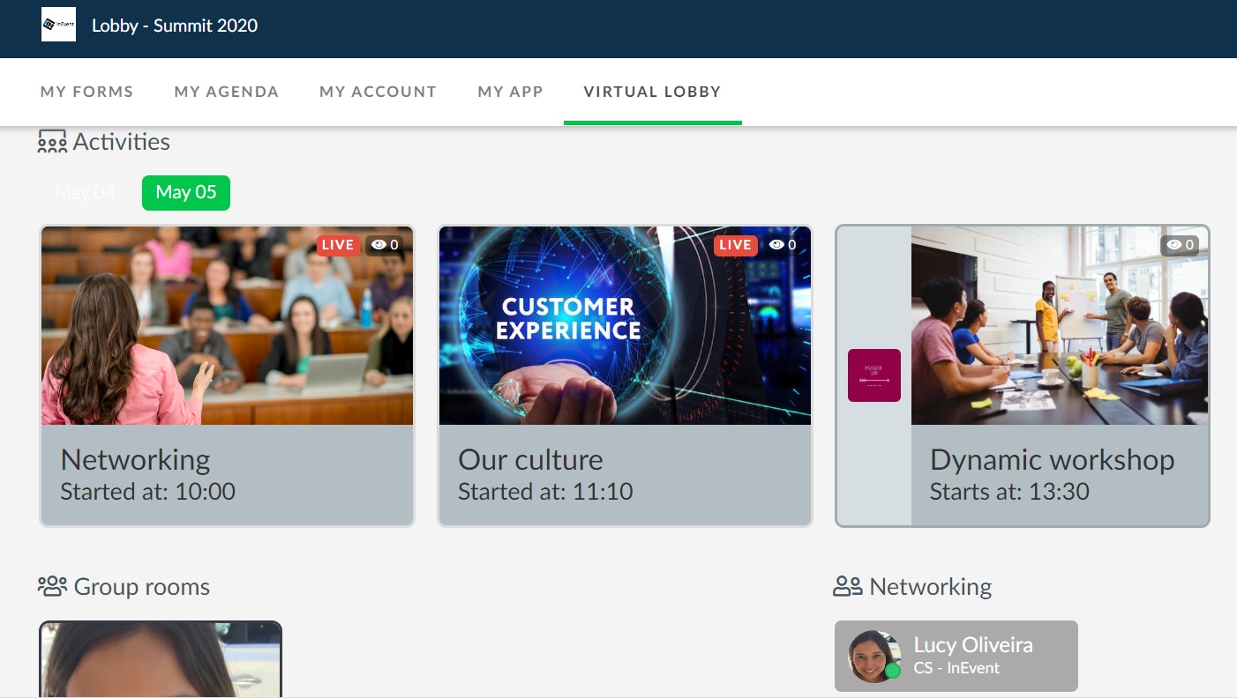The image size is (1237, 698).
Task: Click LIVE badge on Networking card
Action: click(338, 245)
